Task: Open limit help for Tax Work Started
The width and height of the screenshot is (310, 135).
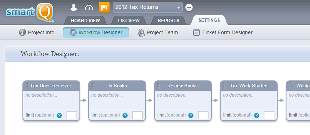Action: tap(257, 115)
